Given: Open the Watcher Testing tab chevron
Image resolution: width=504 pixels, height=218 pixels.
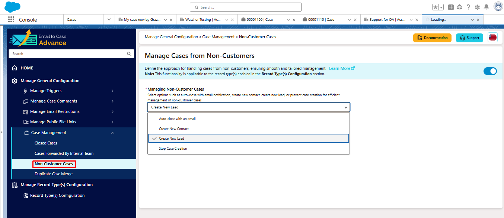Looking at the screenshot, I should [227, 20].
